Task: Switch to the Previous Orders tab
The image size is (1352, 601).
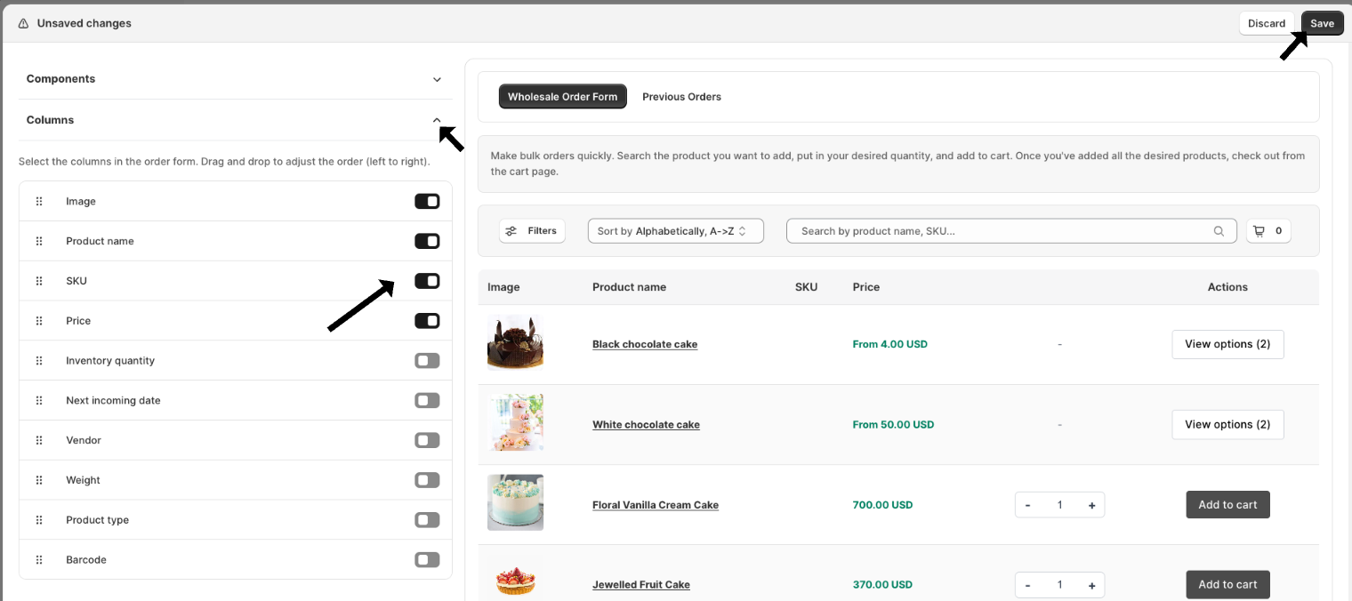Action: tap(681, 97)
